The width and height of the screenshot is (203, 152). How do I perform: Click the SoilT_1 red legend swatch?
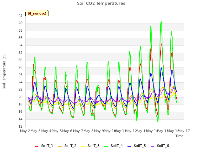(x=37, y=146)
